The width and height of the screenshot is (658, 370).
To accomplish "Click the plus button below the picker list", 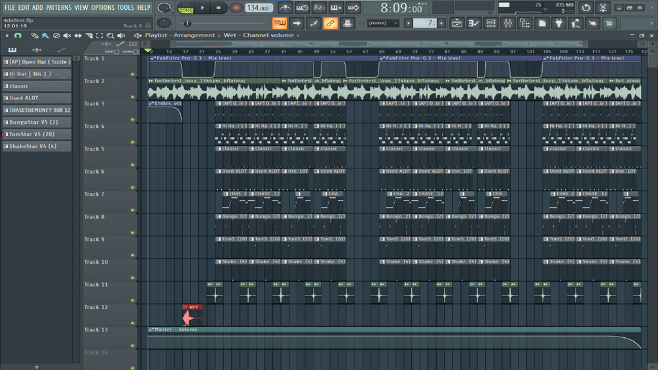I will pos(37,367).
